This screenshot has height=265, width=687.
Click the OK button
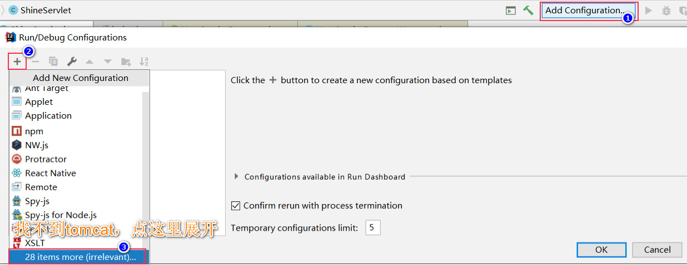(601, 249)
